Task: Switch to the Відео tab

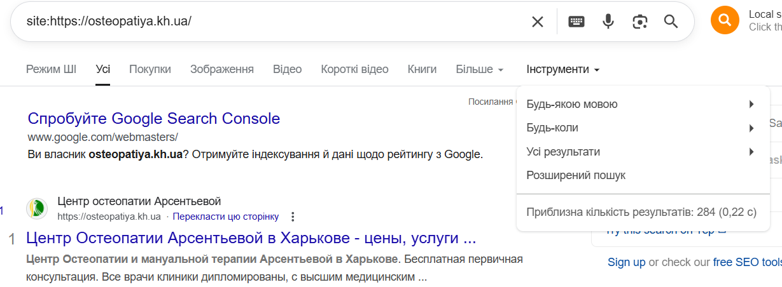Action: pos(287,69)
